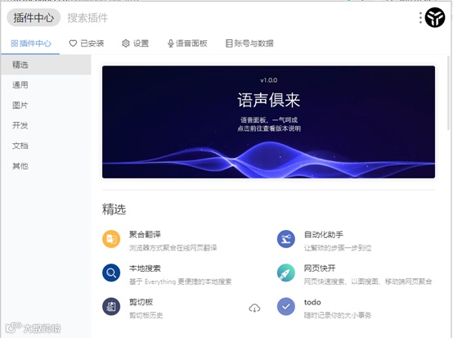
Task: Open the 账号与数据 tab
Action: (x=249, y=43)
